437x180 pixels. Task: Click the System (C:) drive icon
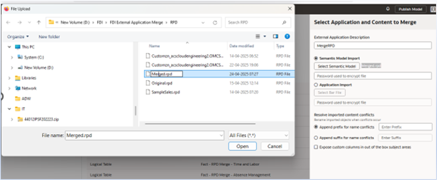[20, 57]
